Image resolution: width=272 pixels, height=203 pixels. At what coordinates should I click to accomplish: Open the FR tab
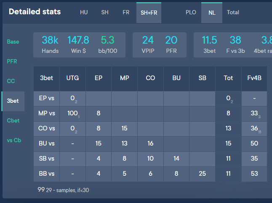(x=126, y=13)
